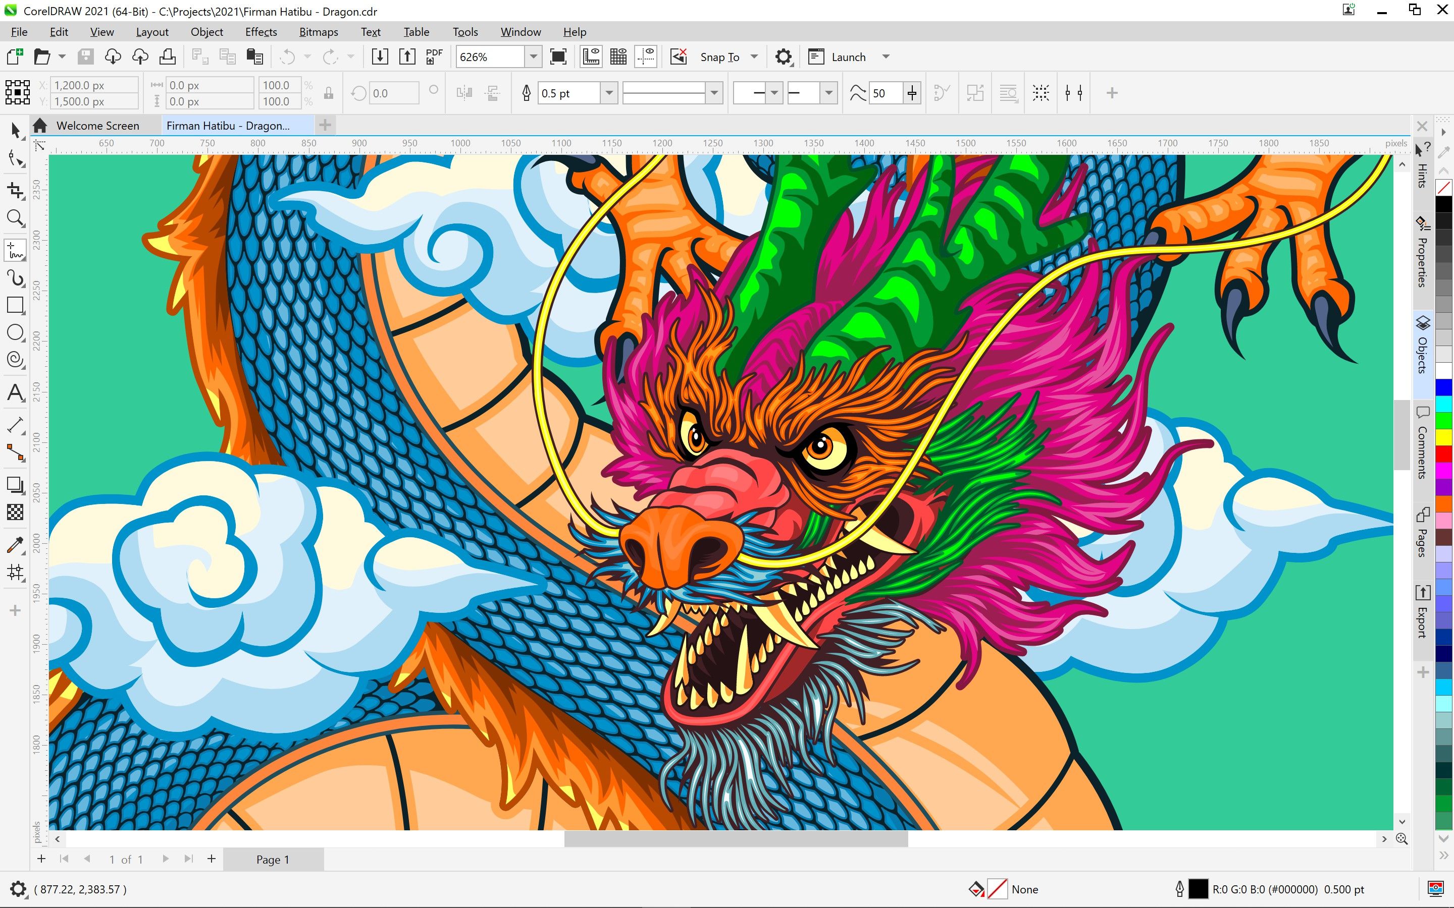Select the Ellipse tool
The height and width of the screenshot is (908, 1454).
(x=15, y=336)
